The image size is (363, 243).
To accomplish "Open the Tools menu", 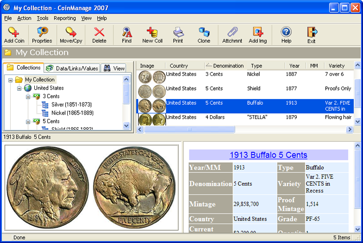I will click(x=43, y=18).
